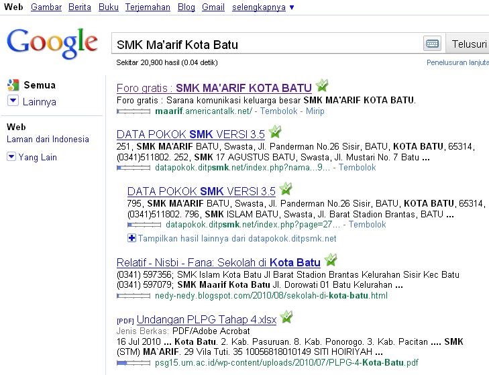Open Undangan PLPG Tahap 4.xlsx result
This screenshot has width=489, height=375.
[207, 319]
